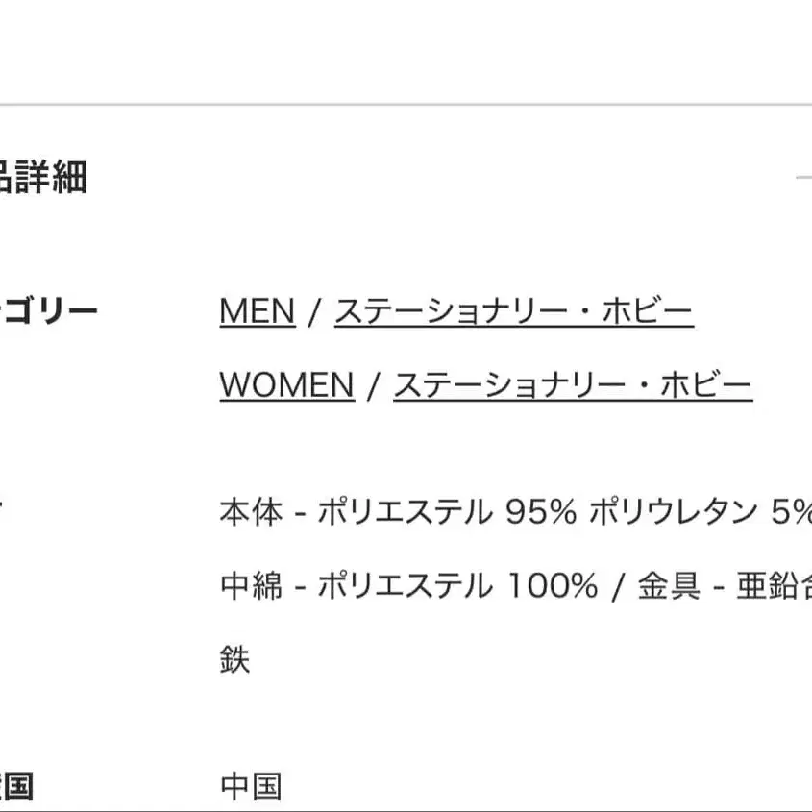
Task: Click the カテゴリー row label
Action: pos(50,308)
